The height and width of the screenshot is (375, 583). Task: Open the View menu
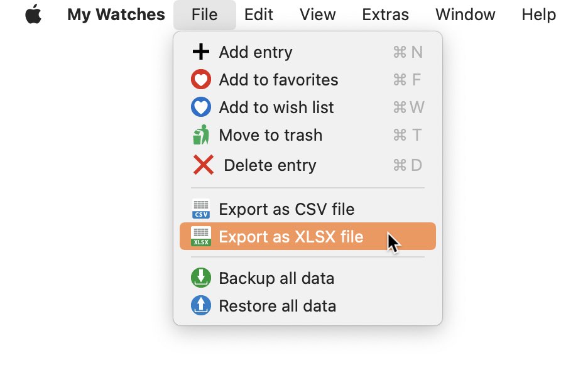(317, 15)
